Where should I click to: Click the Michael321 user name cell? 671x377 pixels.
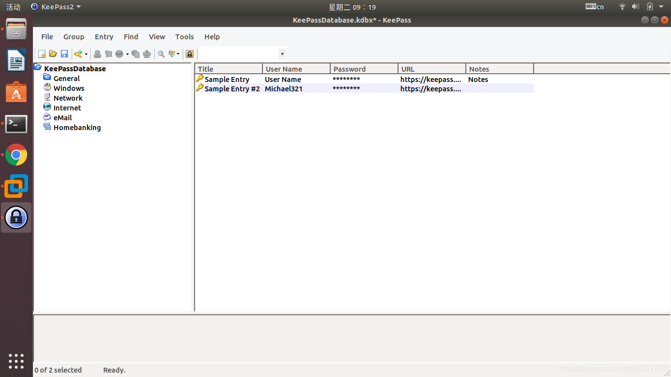point(283,89)
